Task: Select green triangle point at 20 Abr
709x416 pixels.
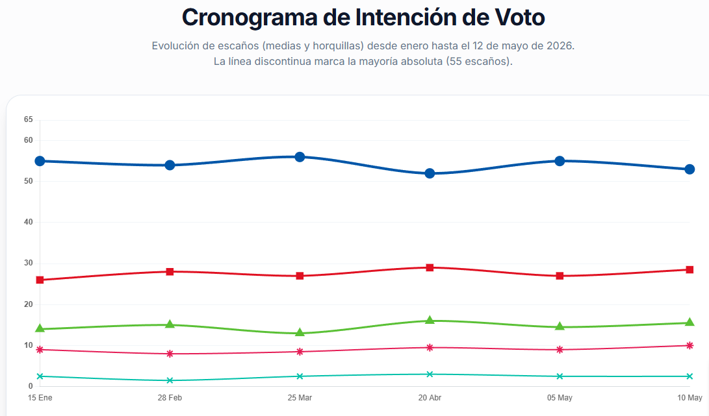Action: click(x=430, y=320)
